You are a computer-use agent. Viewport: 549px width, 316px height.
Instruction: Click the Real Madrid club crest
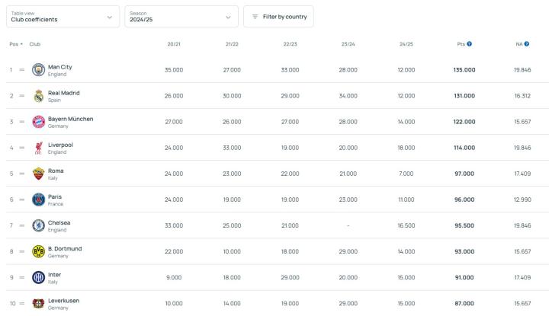[x=39, y=96]
